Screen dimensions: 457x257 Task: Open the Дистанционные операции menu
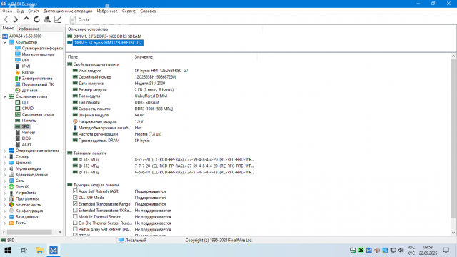click(x=68, y=11)
